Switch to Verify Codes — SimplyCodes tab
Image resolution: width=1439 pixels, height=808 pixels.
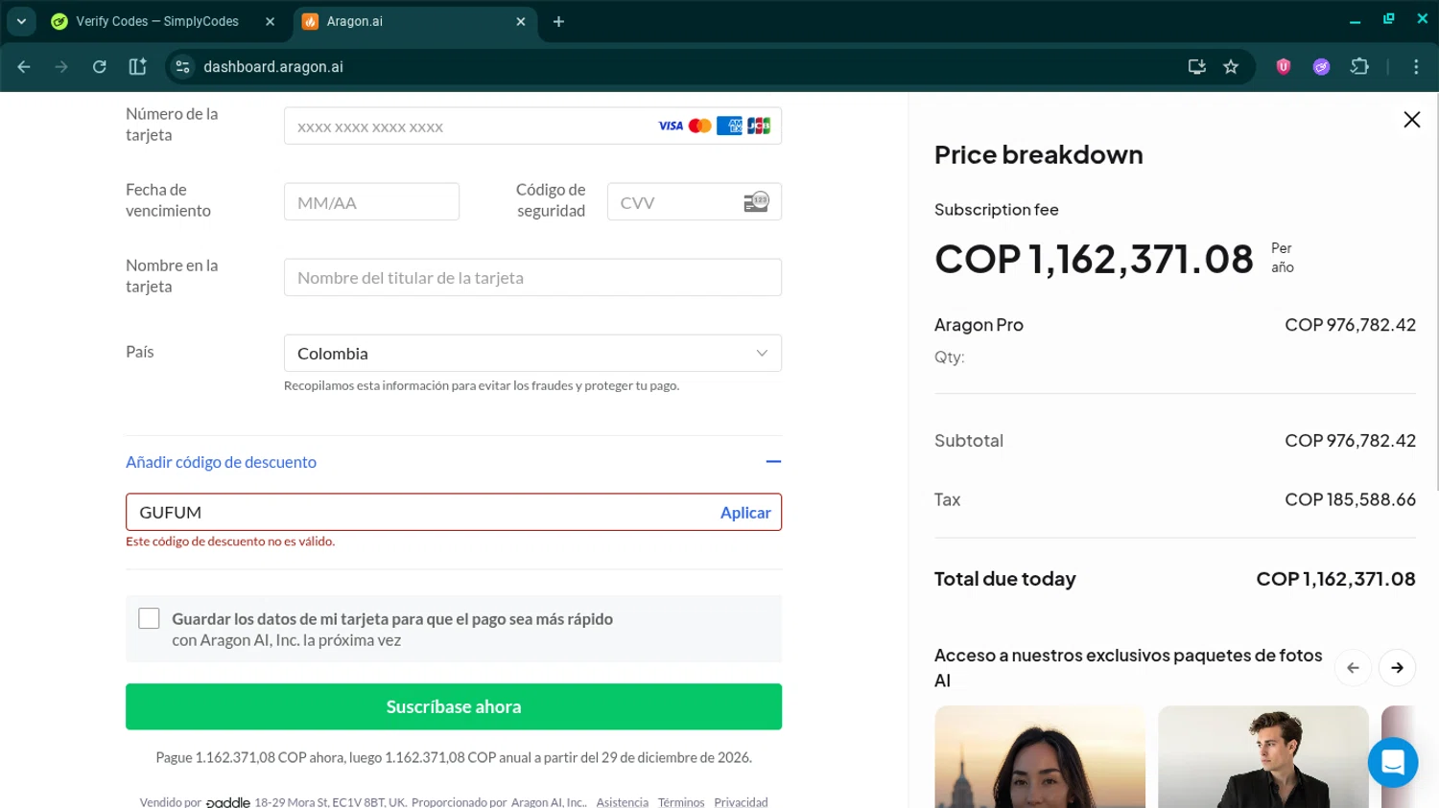coord(157,21)
